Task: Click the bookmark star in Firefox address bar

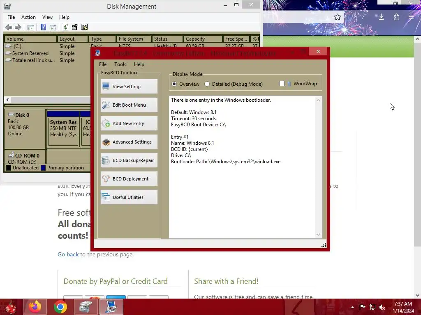Action: pos(338,17)
